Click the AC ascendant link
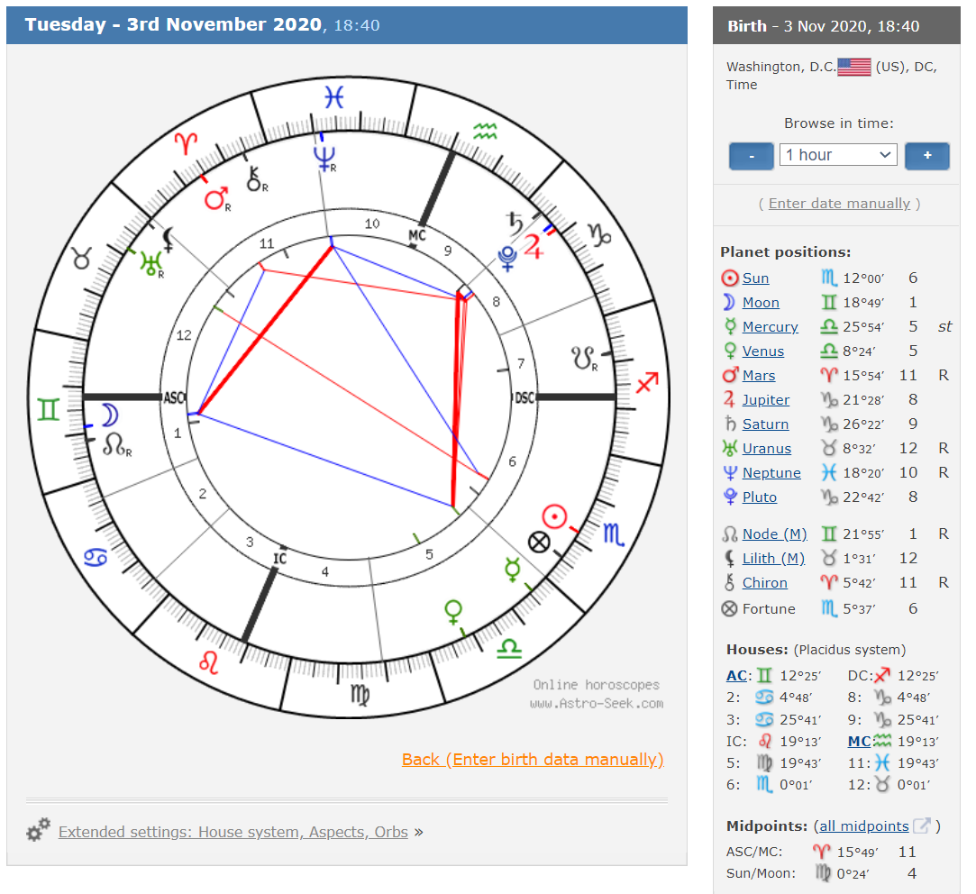This screenshot has width=976, height=894. [x=736, y=676]
